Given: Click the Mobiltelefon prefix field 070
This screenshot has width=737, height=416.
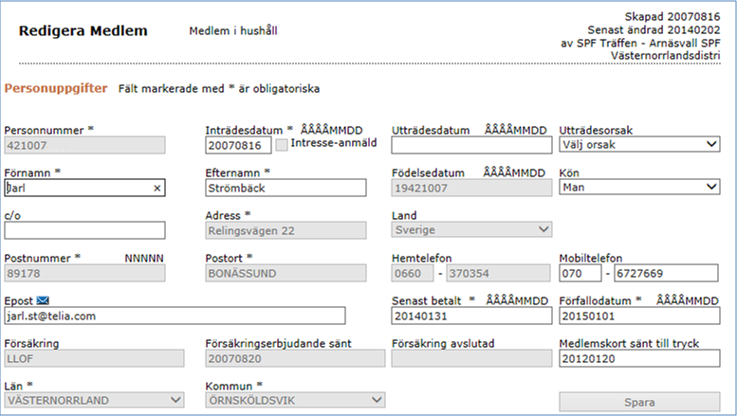Looking at the screenshot, I should (580, 273).
